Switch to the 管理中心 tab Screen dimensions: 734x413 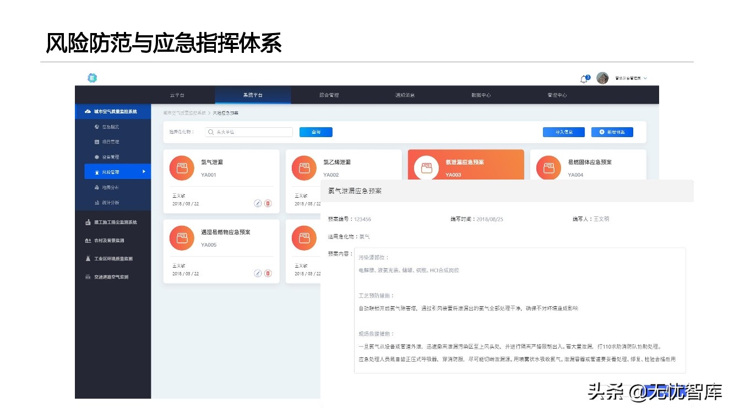coord(557,95)
